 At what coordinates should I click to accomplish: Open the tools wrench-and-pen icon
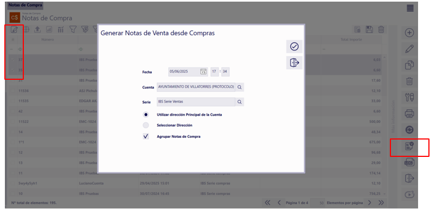[x=409, y=98]
